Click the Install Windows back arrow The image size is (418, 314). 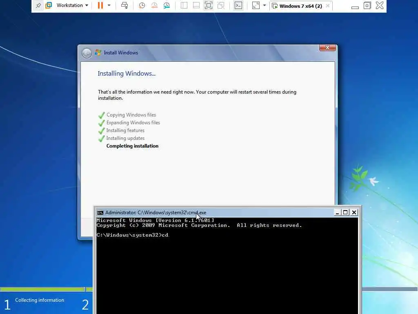tap(87, 53)
